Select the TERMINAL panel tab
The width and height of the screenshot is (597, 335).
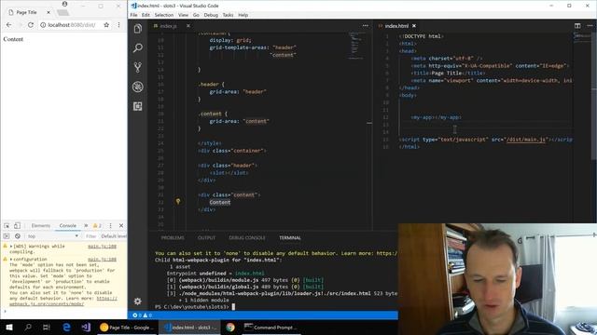coord(290,238)
